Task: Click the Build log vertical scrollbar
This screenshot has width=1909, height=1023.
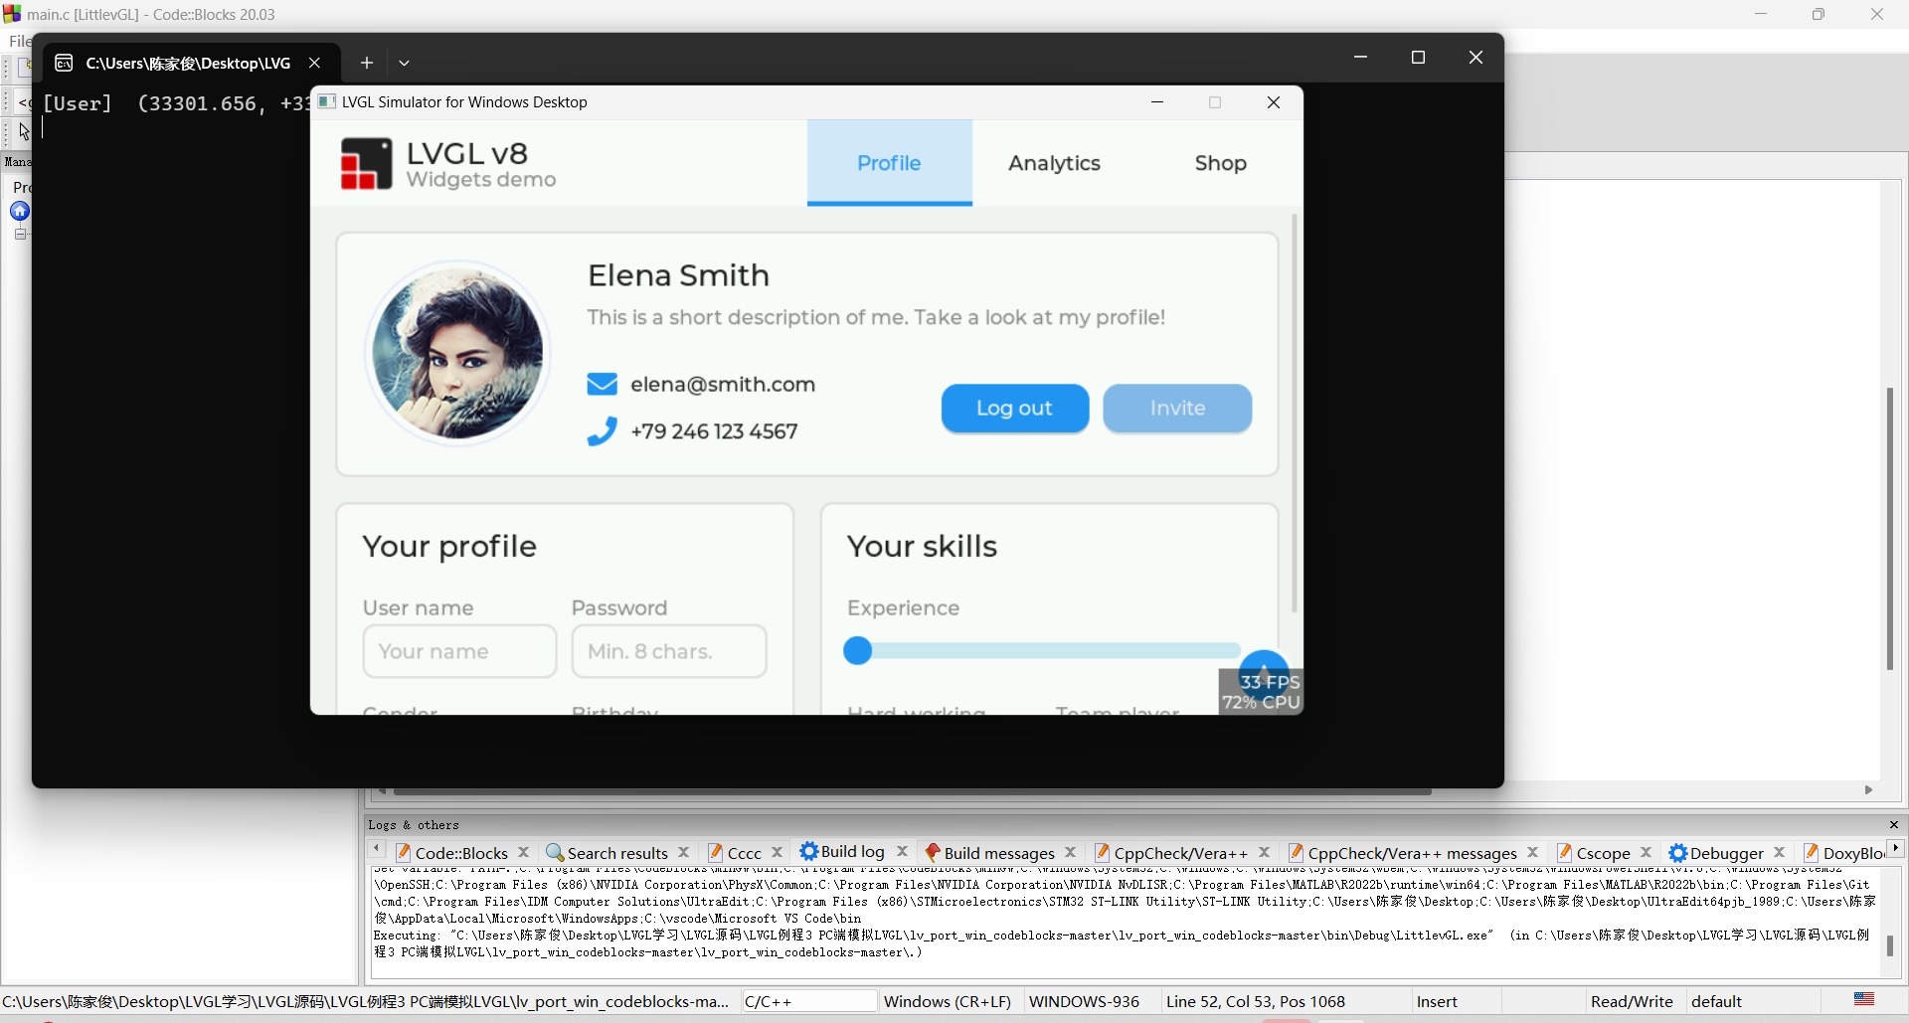Action: 1890,945
